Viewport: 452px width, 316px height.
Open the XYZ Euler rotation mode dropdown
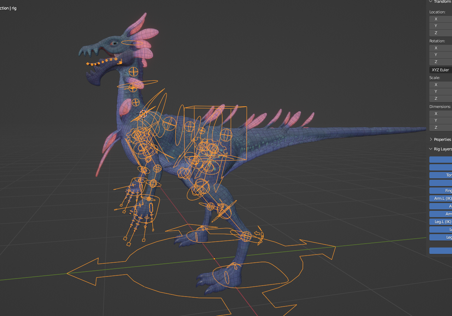click(x=441, y=70)
